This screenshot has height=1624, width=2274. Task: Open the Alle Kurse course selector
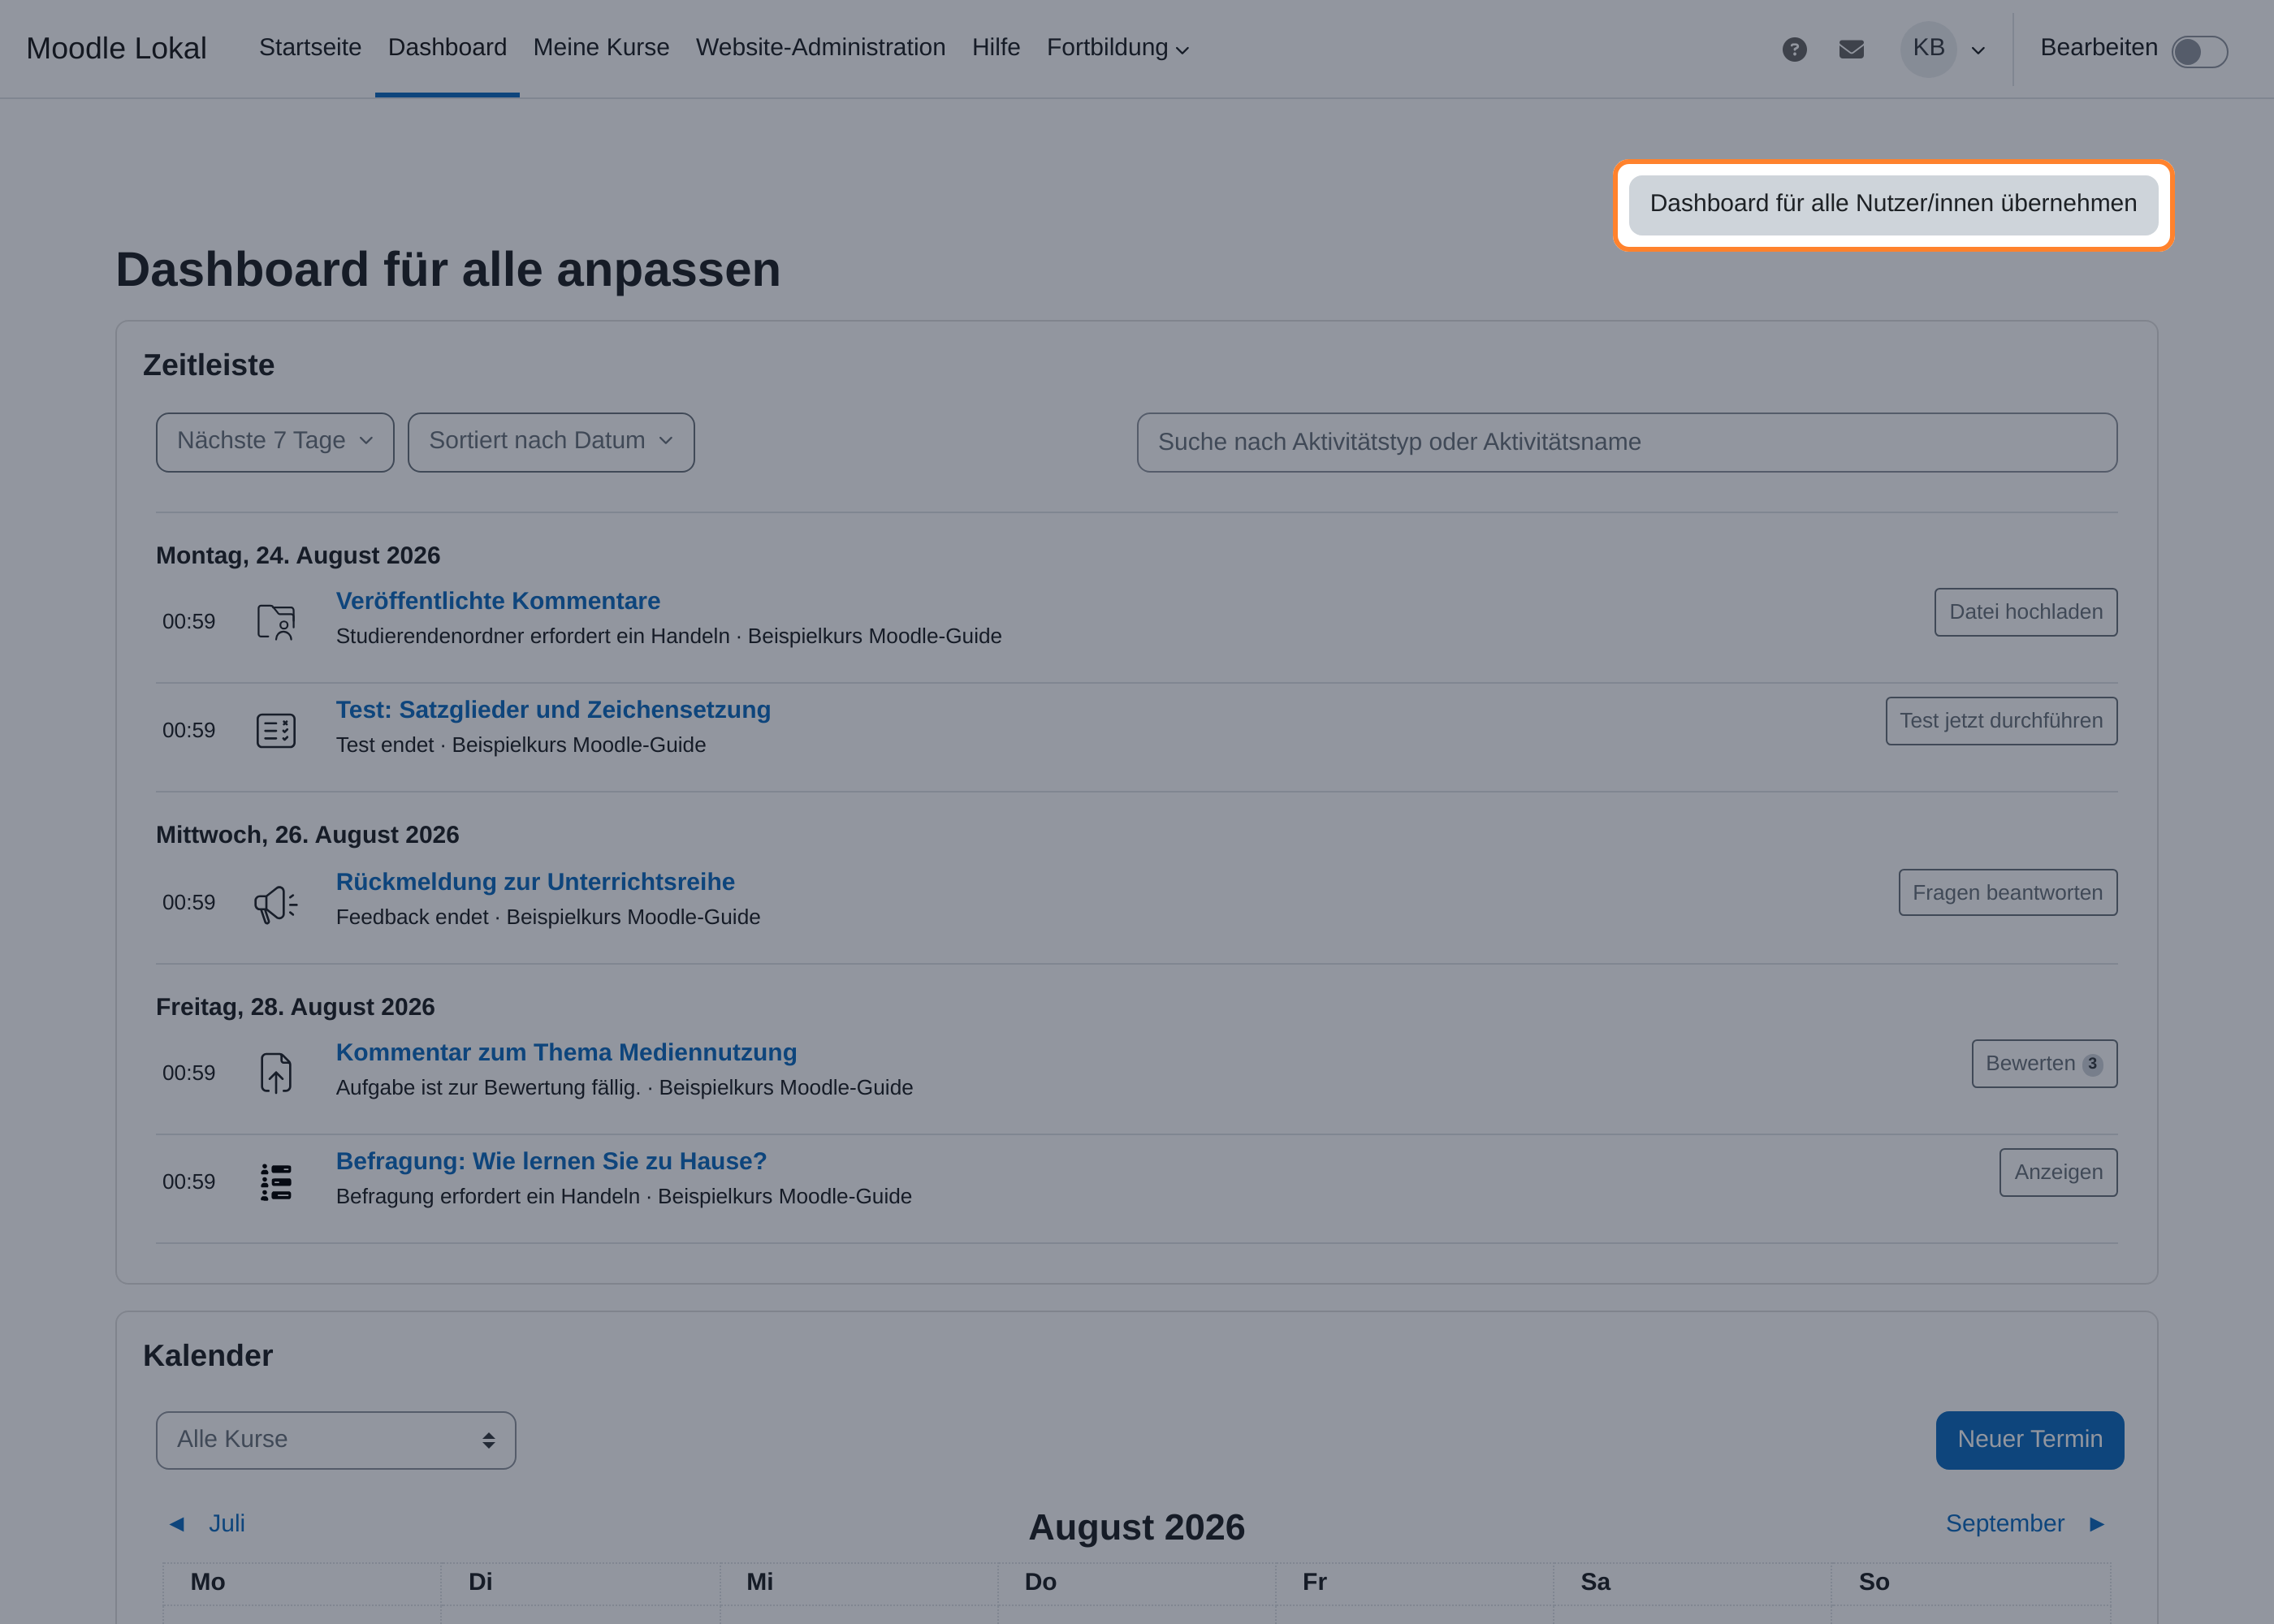point(336,1440)
